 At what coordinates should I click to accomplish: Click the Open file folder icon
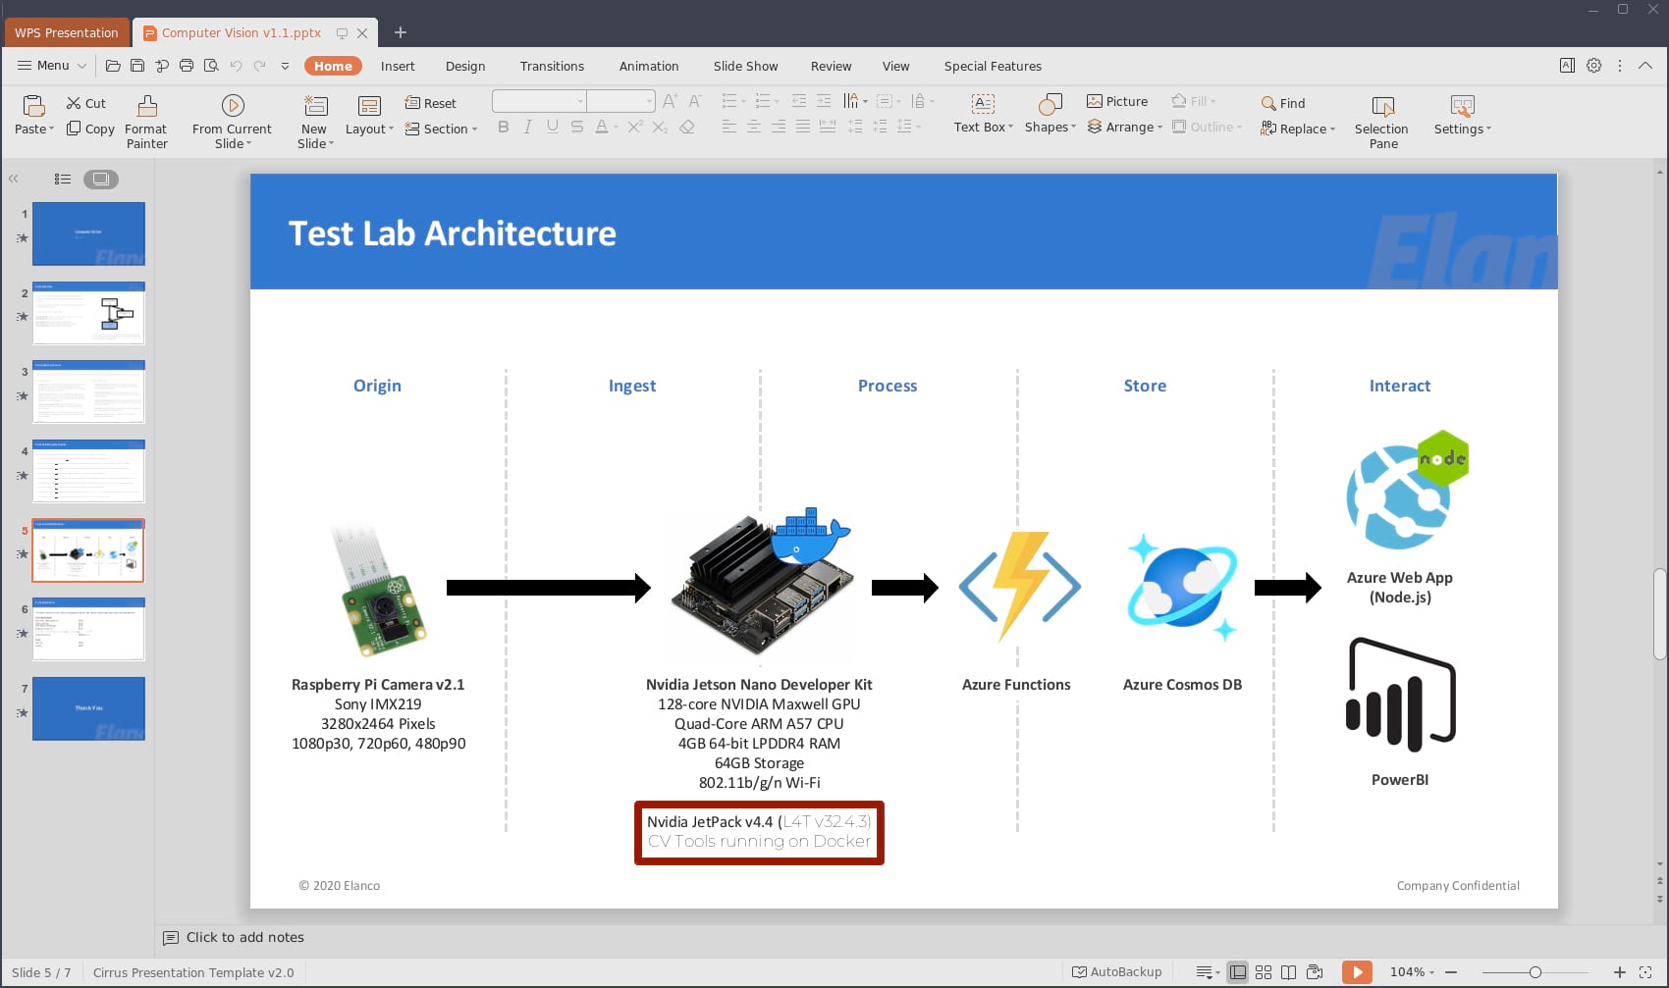click(x=113, y=66)
